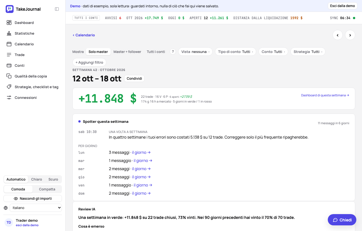The image size is (362, 231).
Task: Go to previous week arrow
Action: pyautogui.click(x=338, y=35)
